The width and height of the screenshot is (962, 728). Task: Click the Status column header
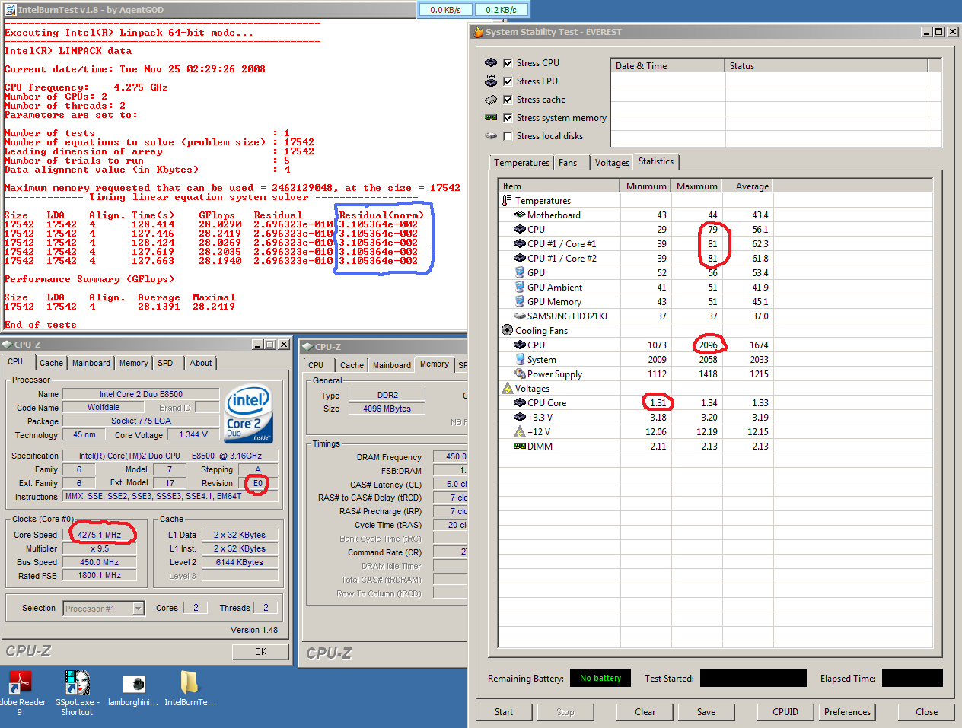(827, 66)
